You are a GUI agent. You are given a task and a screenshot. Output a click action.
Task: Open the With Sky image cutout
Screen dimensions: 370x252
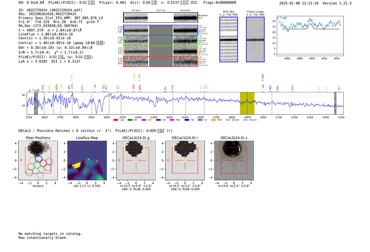[229, 40]
